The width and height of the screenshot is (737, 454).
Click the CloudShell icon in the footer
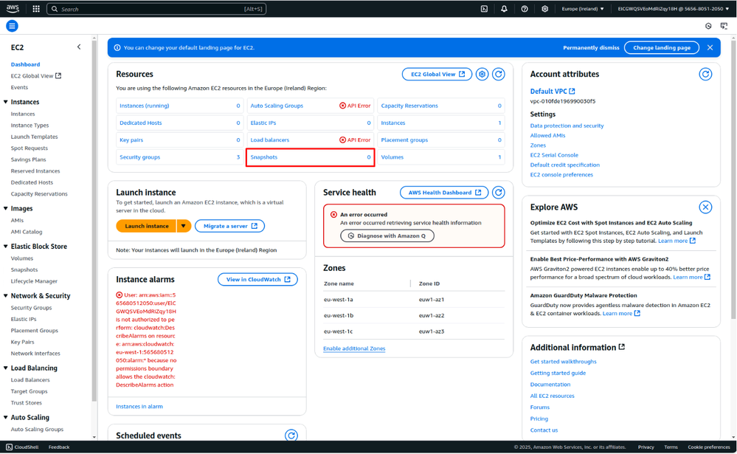click(x=9, y=447)
